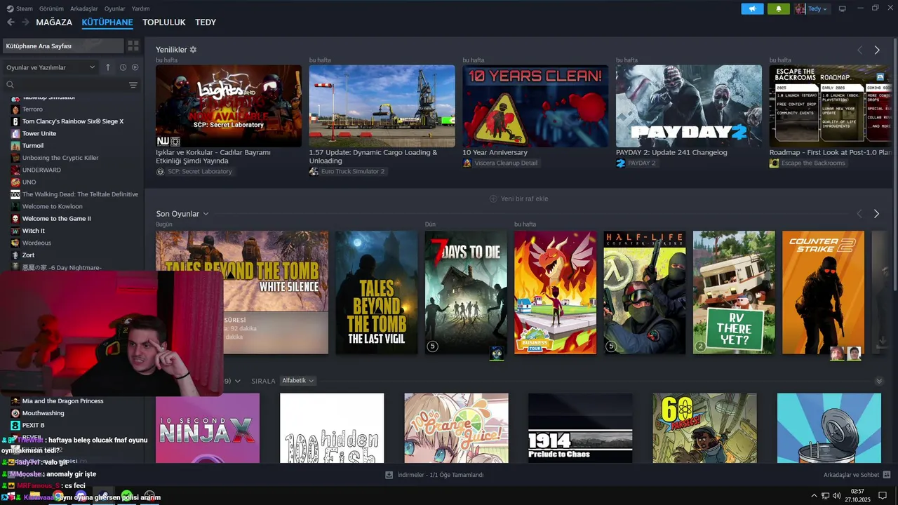This screenshot has height=505, width=898.
Task: Open 10 Year Anniversary news thumbnail
Action: pos(535,106)
